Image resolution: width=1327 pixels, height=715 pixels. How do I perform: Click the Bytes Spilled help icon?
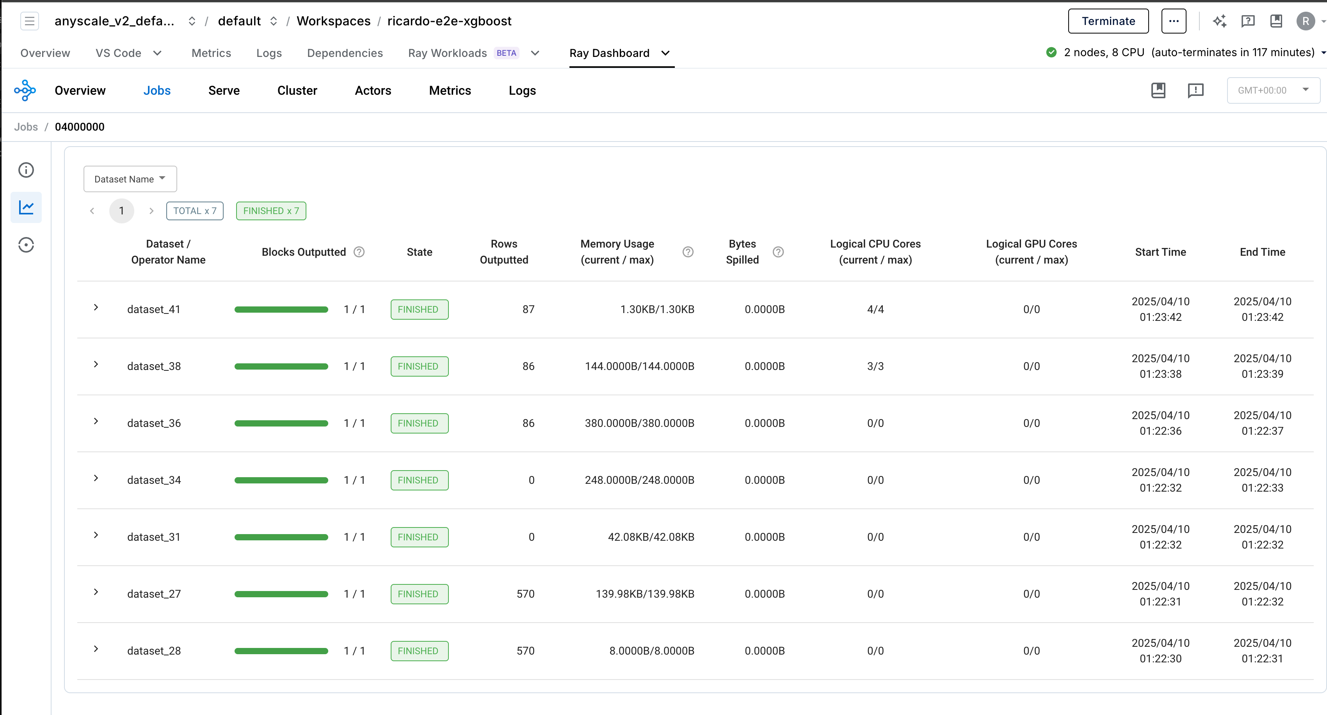(x=778, y=252)
